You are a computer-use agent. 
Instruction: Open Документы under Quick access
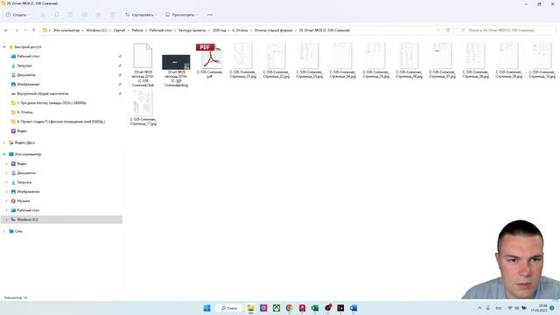(x=26, y=75)
